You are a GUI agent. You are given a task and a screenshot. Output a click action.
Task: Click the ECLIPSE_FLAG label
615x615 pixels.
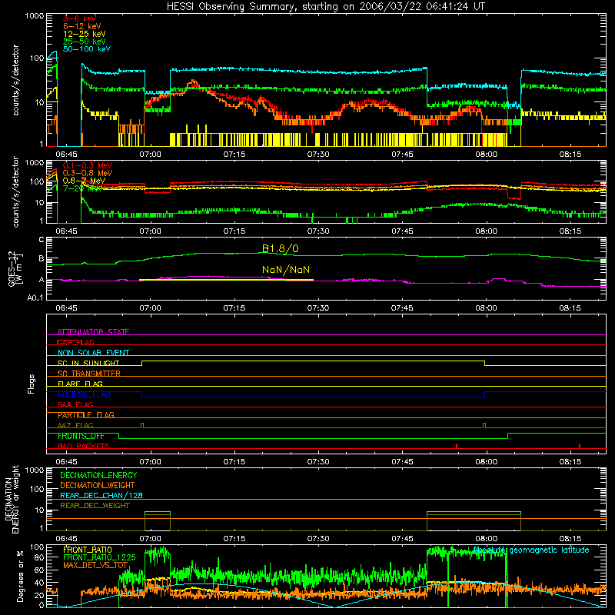pyautogui.click(x=84, y=394)
